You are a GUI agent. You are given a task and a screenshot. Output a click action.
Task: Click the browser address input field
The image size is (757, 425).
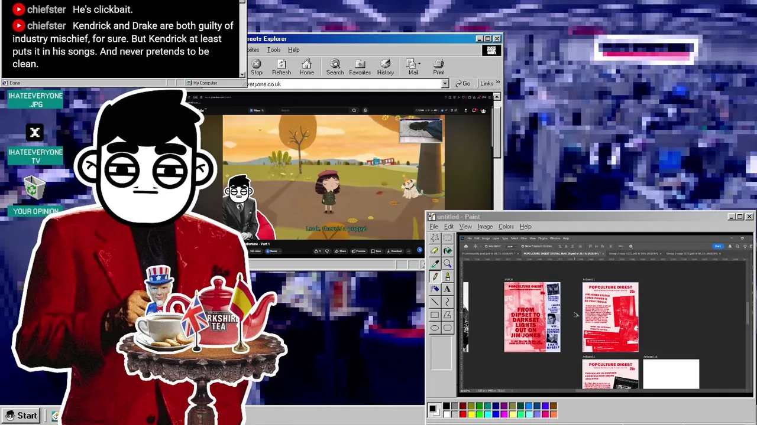click(344, 84)
